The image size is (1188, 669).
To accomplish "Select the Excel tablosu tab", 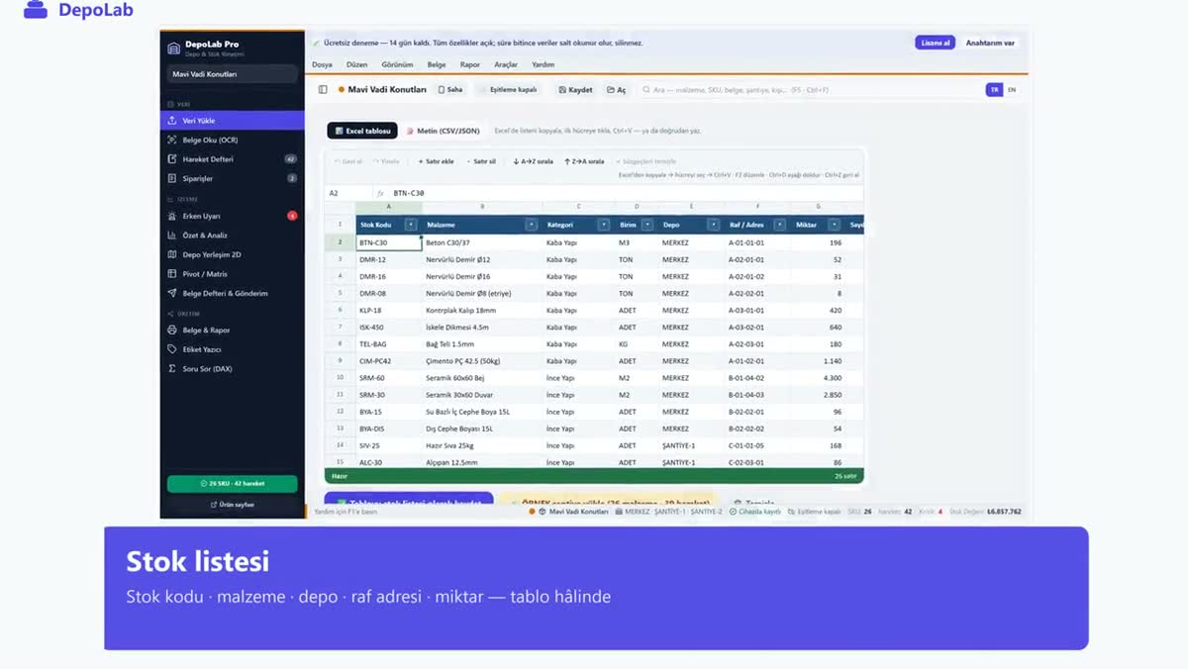I will (363, 131).
